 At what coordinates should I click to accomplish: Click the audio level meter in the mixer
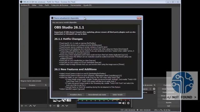[103, 100]
